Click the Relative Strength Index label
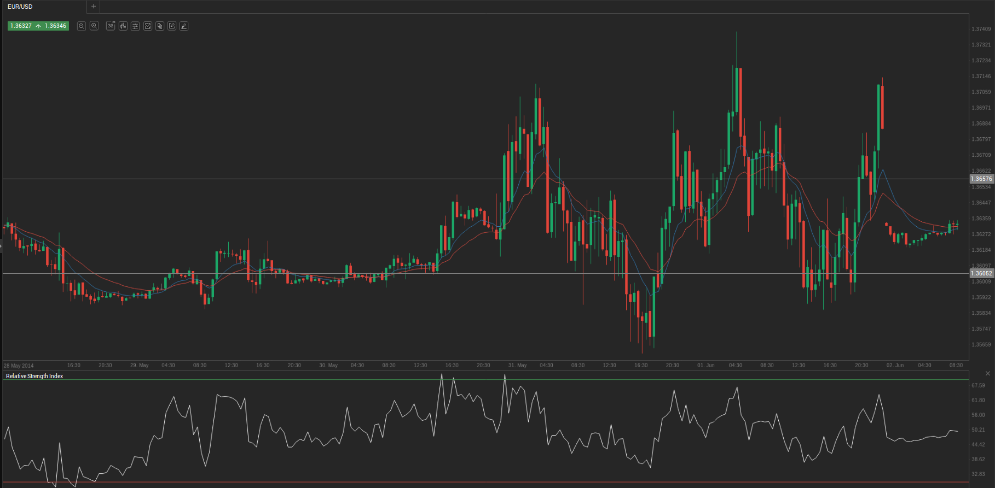The height and width of the screenshot is (488, 995). [x=34, y=376]
